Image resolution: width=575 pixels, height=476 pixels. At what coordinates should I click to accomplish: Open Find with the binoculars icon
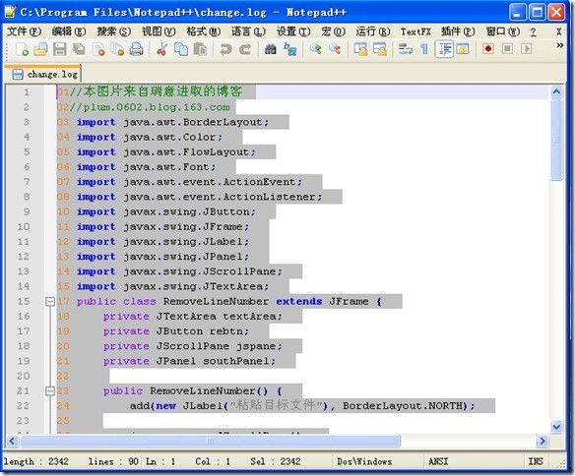270,49
